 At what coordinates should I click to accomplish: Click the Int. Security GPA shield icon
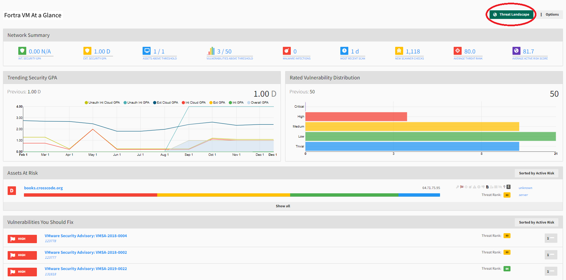tap(22, 51)
